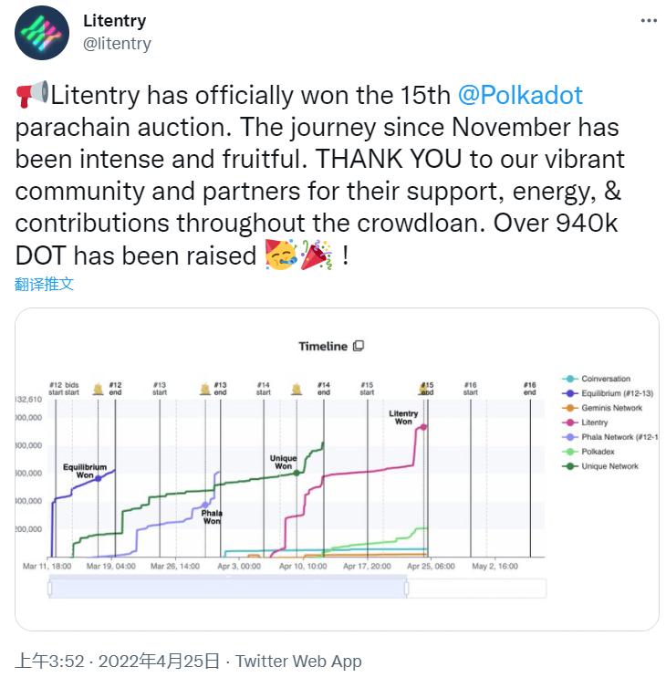The width and height of the screenshot is (666, 688).
Task: Click the Twitter Web App source link
Action: click(298, 662)
